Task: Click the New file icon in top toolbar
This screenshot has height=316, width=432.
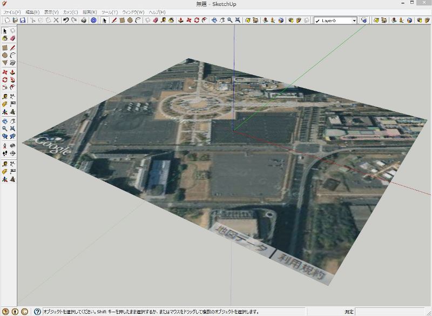Action: click(x=8, y=21)
